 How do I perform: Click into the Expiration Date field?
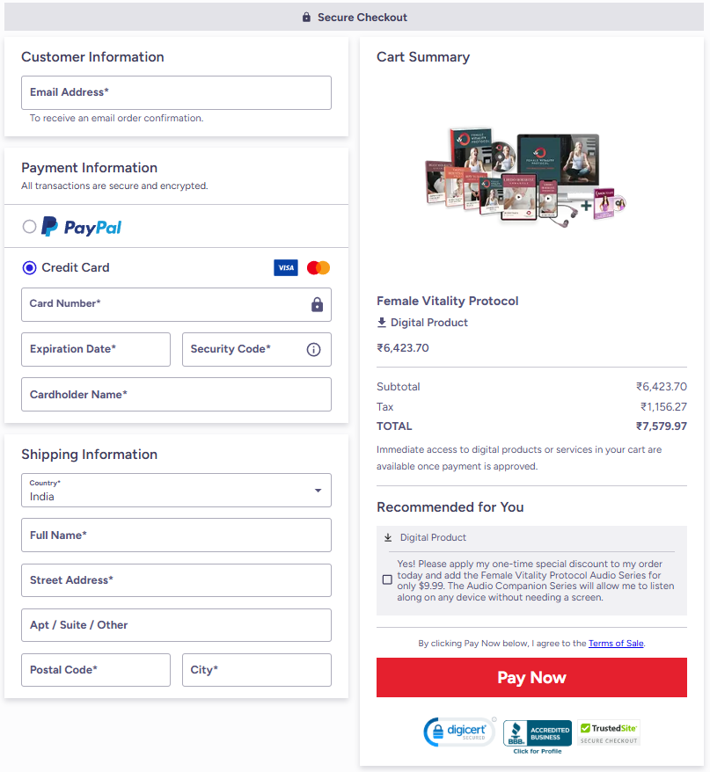(x=96, y=349)
